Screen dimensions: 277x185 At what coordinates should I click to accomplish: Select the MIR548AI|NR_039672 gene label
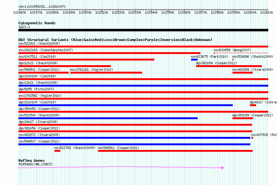[x=35, y=164]
